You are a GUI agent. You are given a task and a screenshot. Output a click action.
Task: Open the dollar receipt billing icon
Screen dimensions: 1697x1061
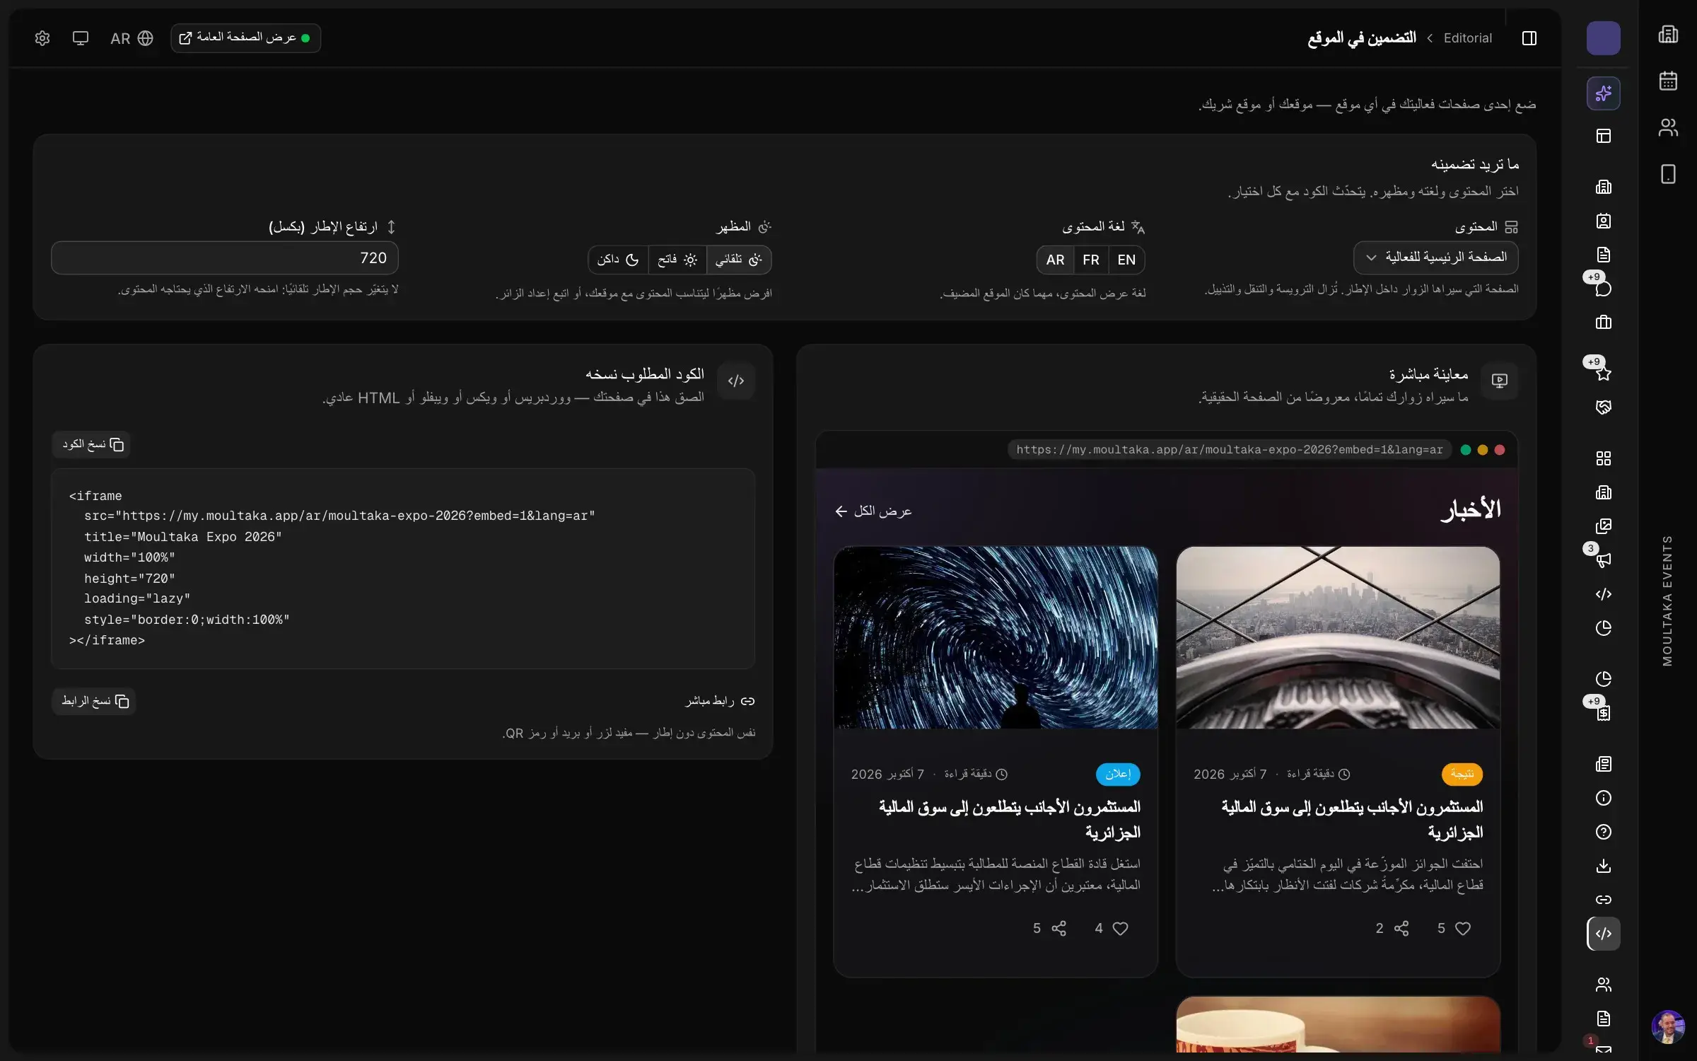(1603, 713)
